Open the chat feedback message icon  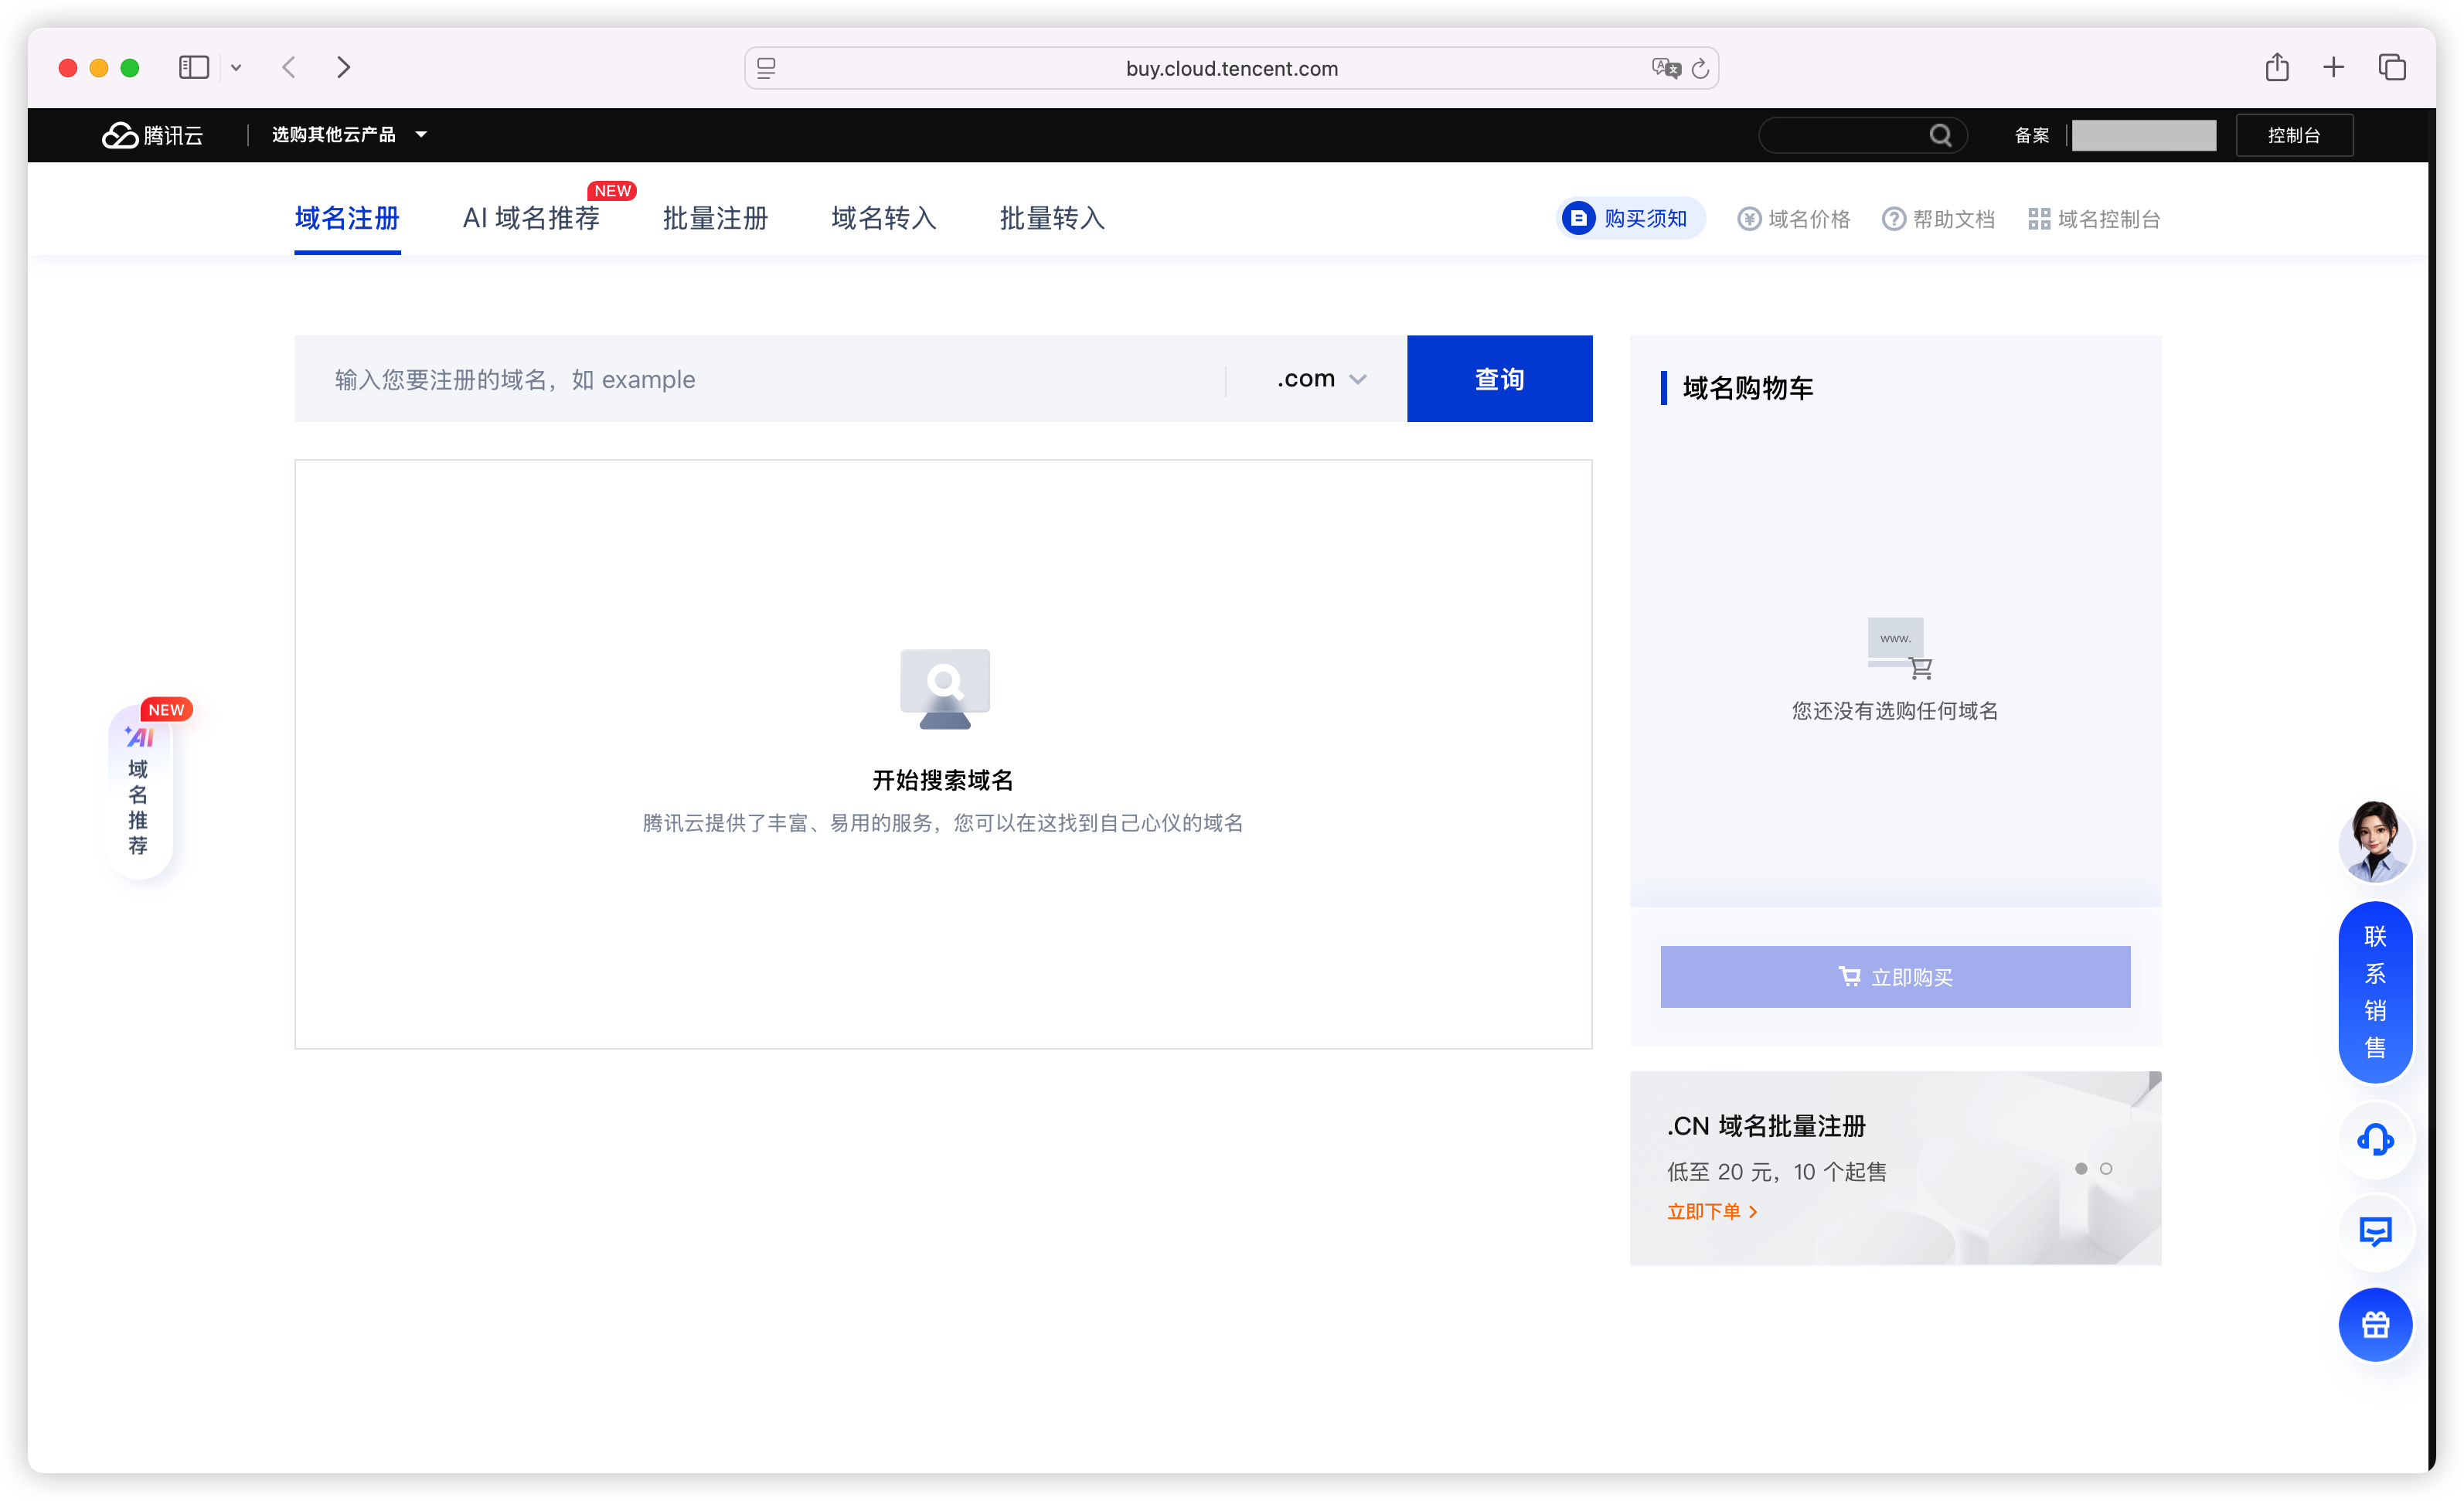point(2375,1231)
